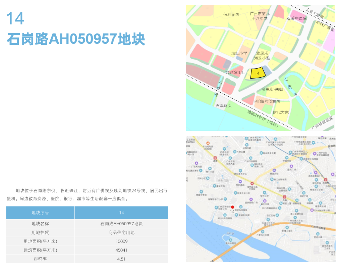Click the 万宝大厦 marker icon
The width and height of the screenshot is (340, 264).
click(x=235, y=152)
